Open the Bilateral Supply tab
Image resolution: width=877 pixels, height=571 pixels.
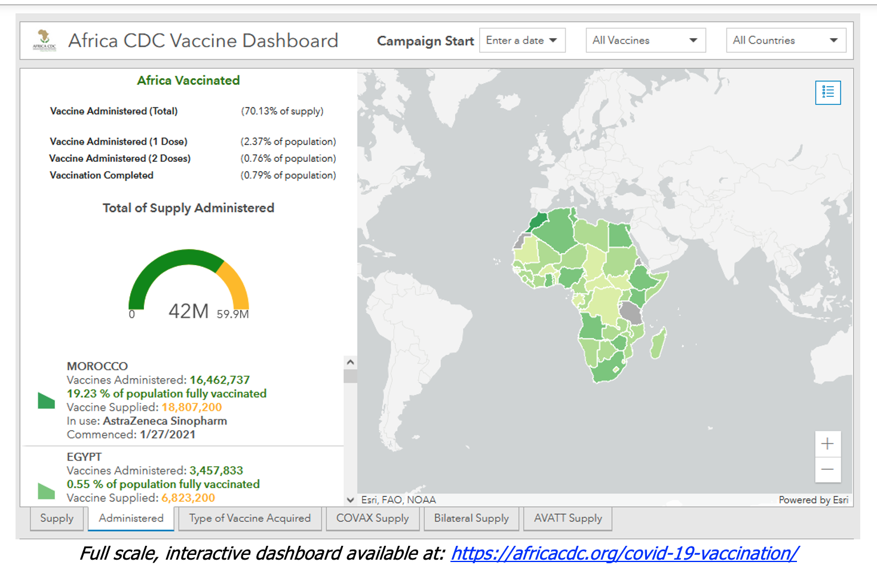coord(471,518)
